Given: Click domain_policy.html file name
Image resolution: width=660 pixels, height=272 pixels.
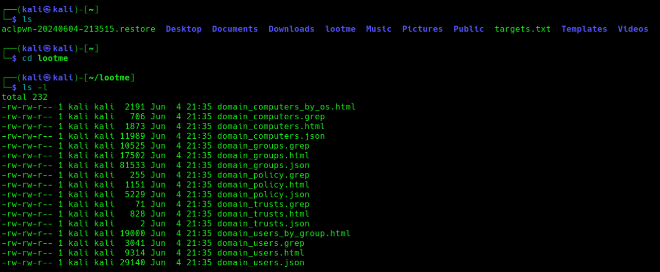Looking at the screenshot, I should [263, 185].
